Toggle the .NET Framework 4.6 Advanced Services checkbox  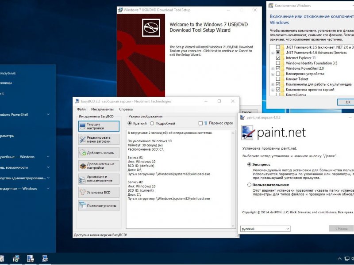[x=278, y=53]
